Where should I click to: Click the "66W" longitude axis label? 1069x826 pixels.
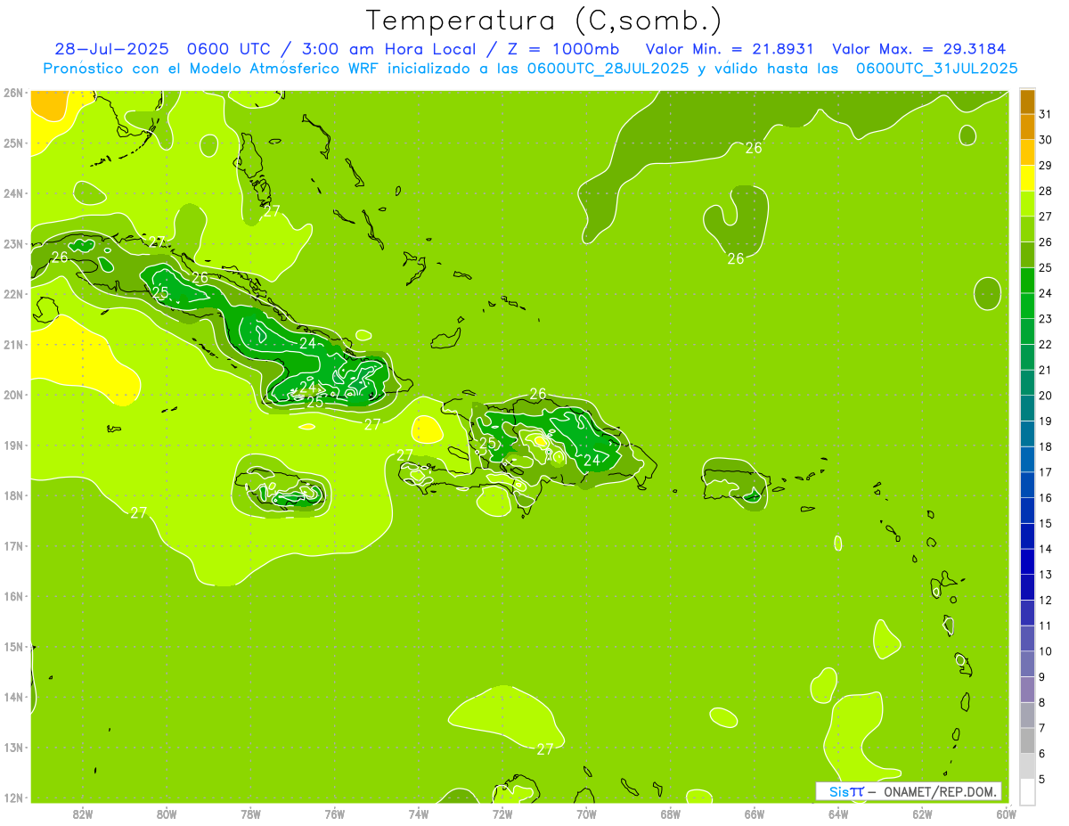coord(755,814)
